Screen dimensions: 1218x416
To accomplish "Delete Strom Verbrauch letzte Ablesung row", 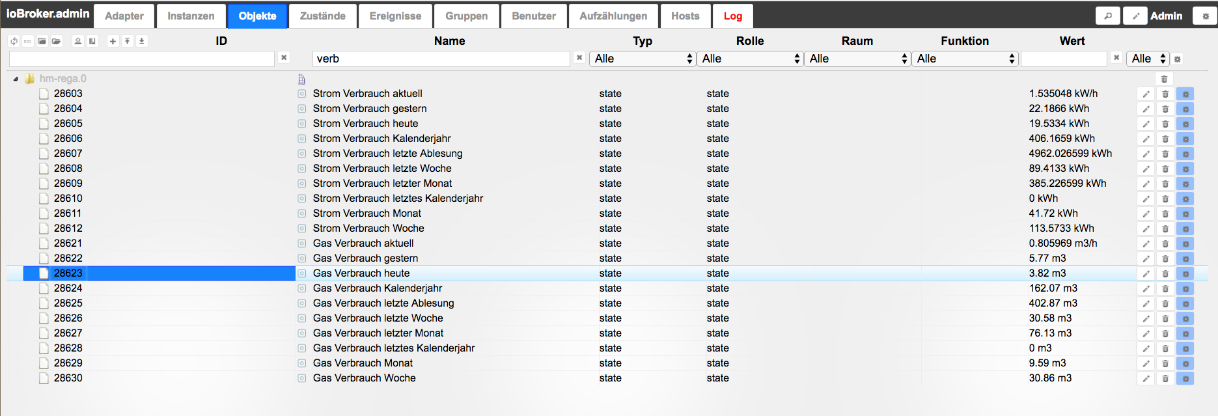I will coord(1165,154).
